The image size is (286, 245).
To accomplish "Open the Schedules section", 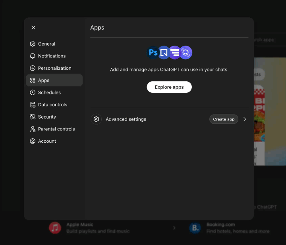I will 54,92.
